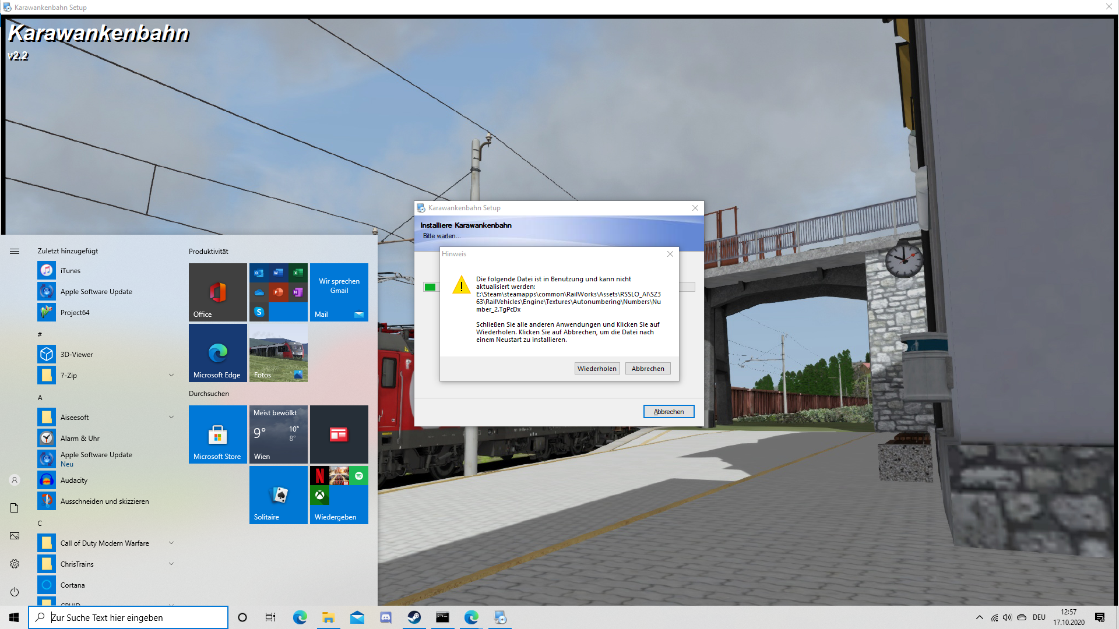Toggle the Start menu hamburger navigation

click(x=15, y=252)
